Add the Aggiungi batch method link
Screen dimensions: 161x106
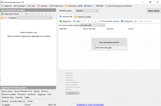click(42, 94)
